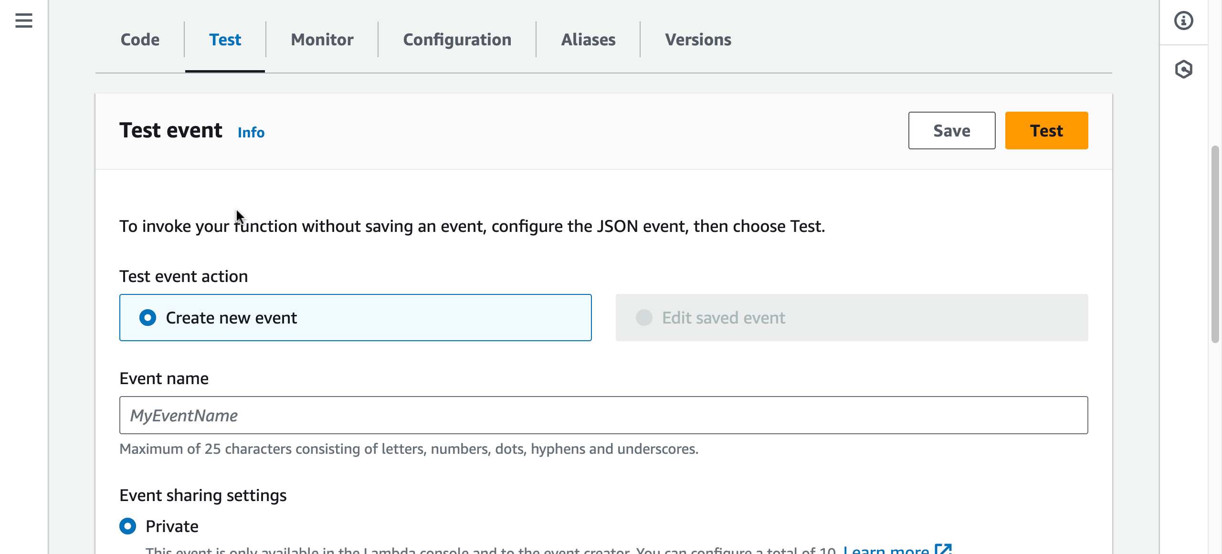Go to the Monitor tab
1222x554 pixels.
[x=322, y=40]
